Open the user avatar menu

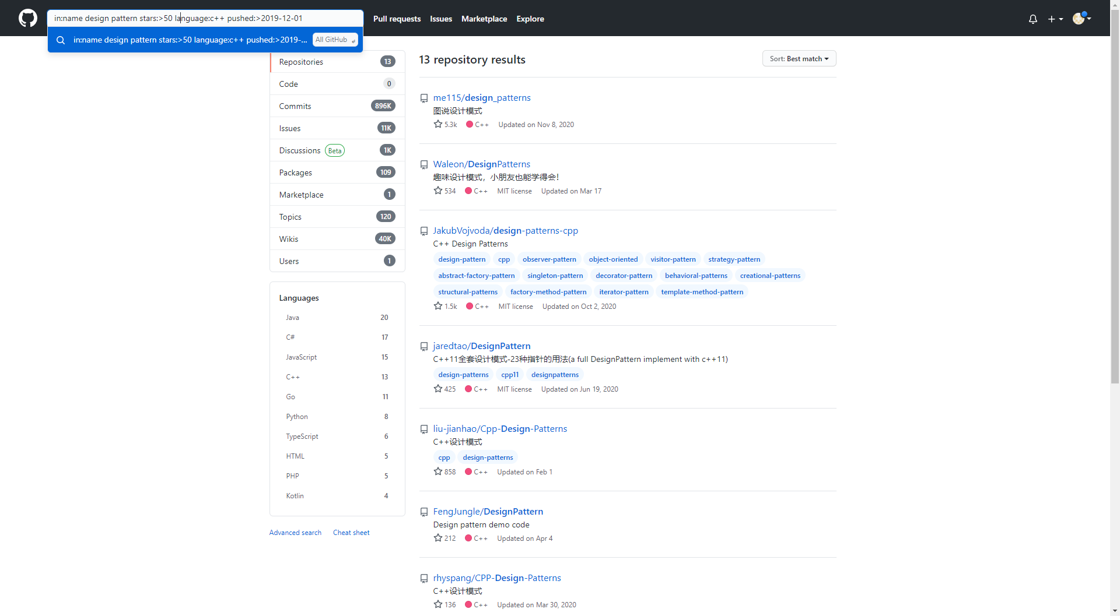pos(1082,19)
